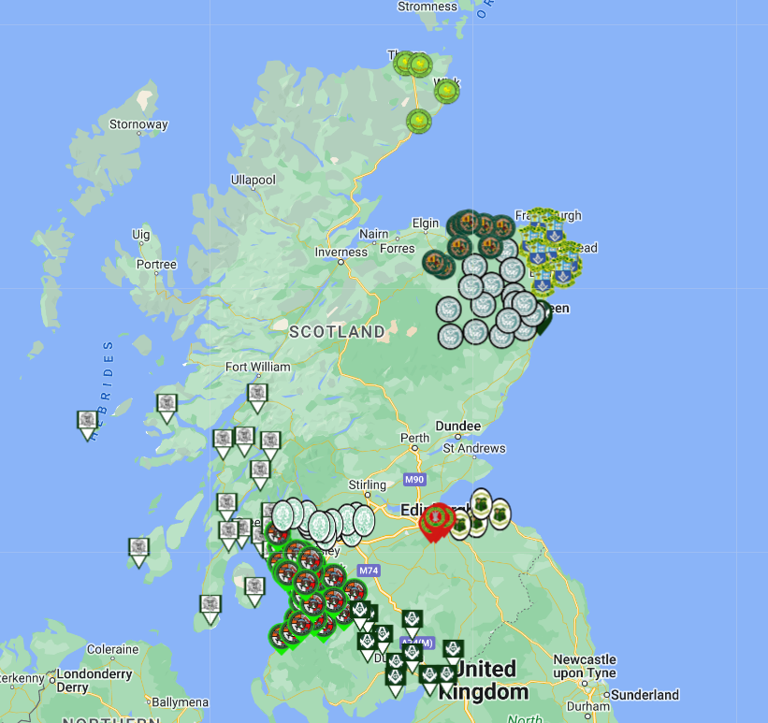Select the St Andrews label
Screen dimensions: 768x723
pos(474,448)
